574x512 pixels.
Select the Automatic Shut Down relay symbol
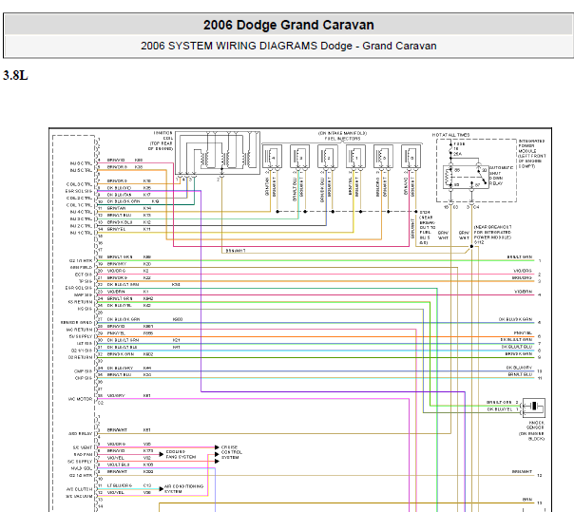click(x=466, y=177)
